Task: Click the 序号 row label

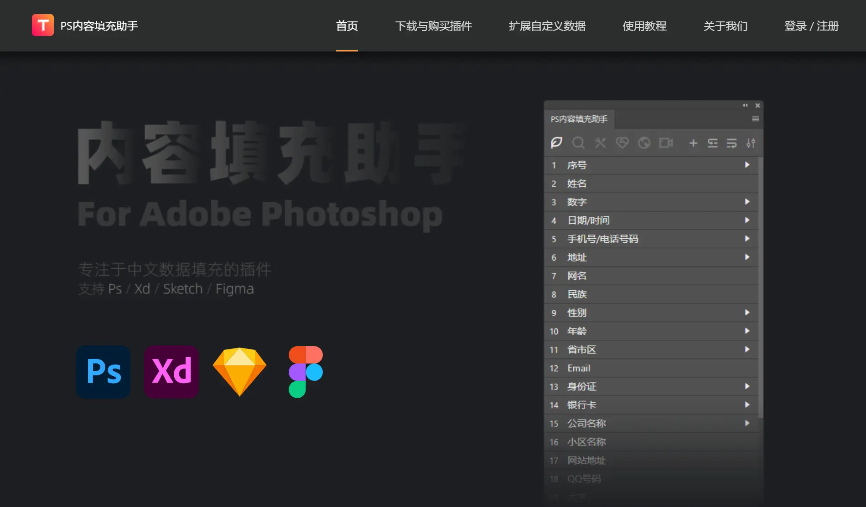Action: [577, 165]
